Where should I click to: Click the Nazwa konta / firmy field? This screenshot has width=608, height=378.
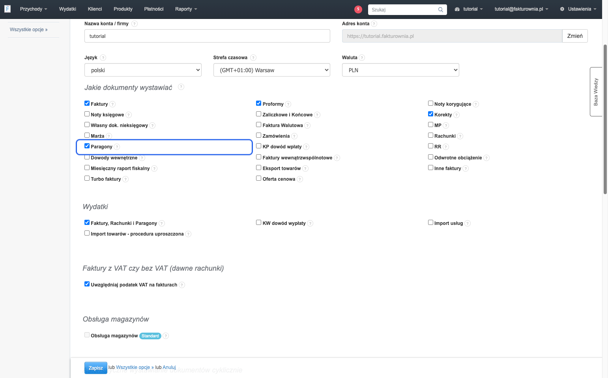point(207,36)
